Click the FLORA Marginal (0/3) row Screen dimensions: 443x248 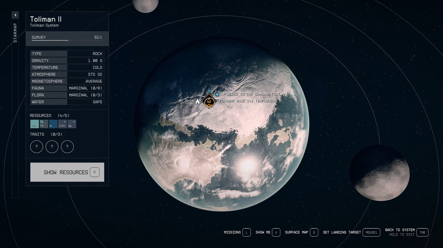click(x=67, y=95)
